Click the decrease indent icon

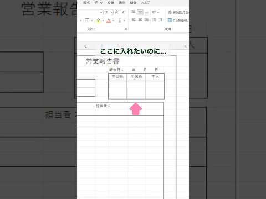coord(154,20)
